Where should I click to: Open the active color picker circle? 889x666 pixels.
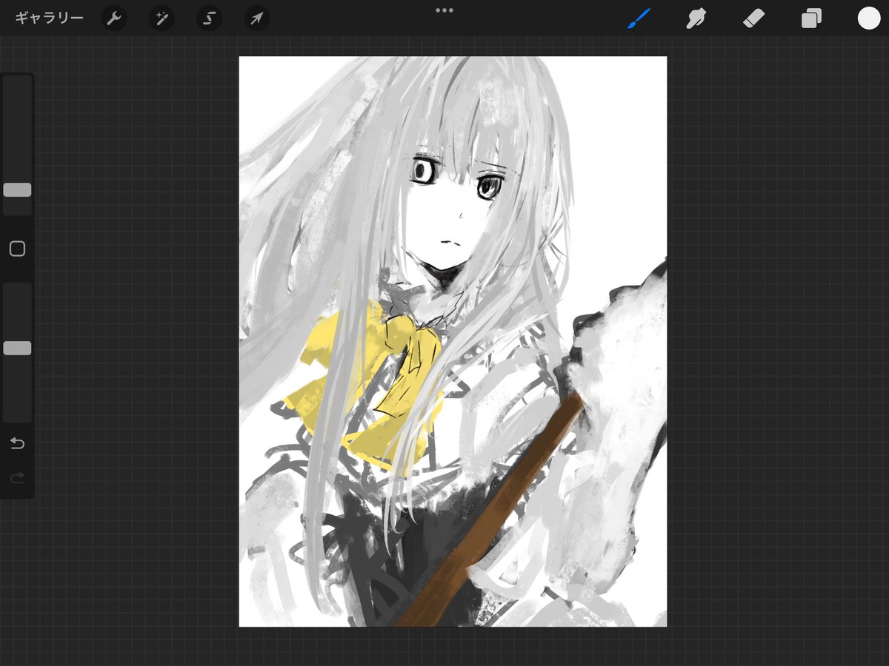[869, 18]
